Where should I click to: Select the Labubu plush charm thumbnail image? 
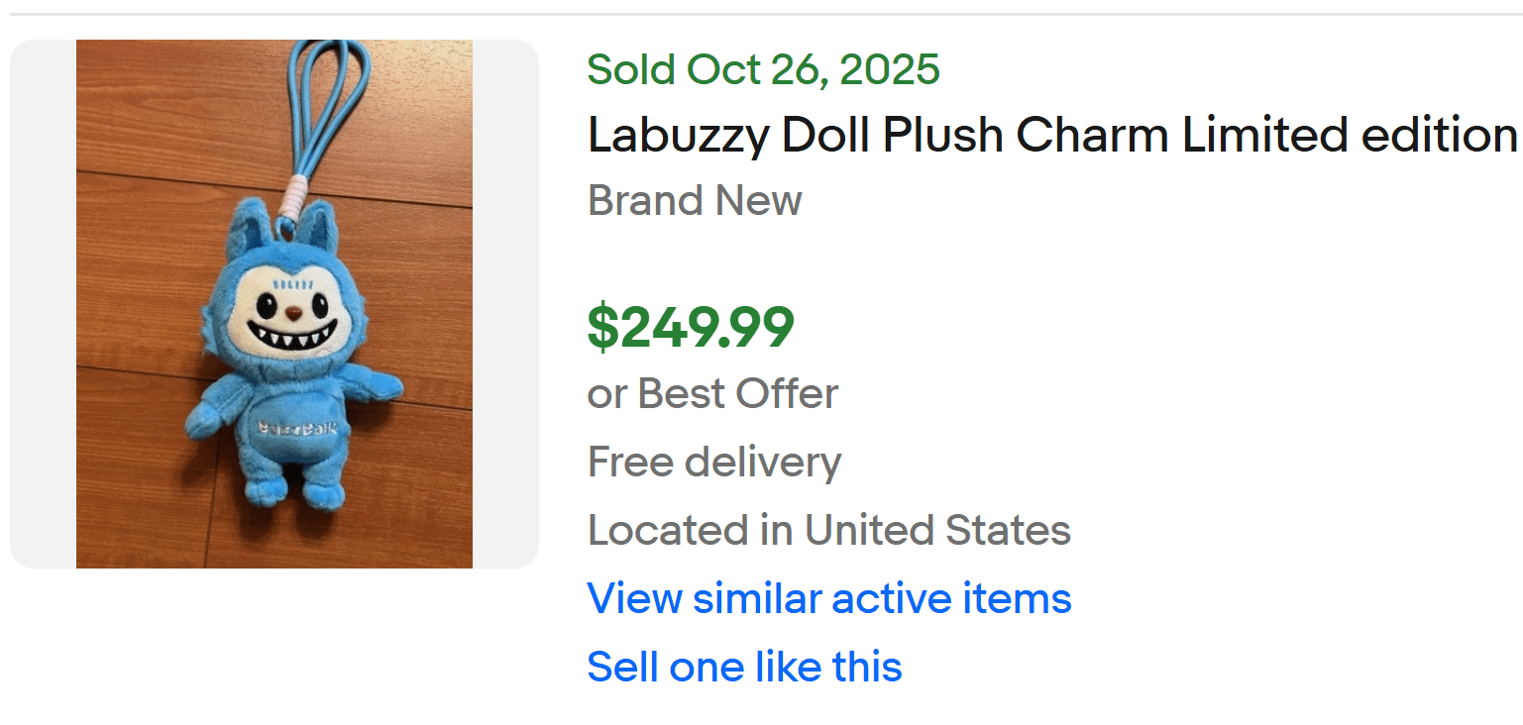pos(273,303)
